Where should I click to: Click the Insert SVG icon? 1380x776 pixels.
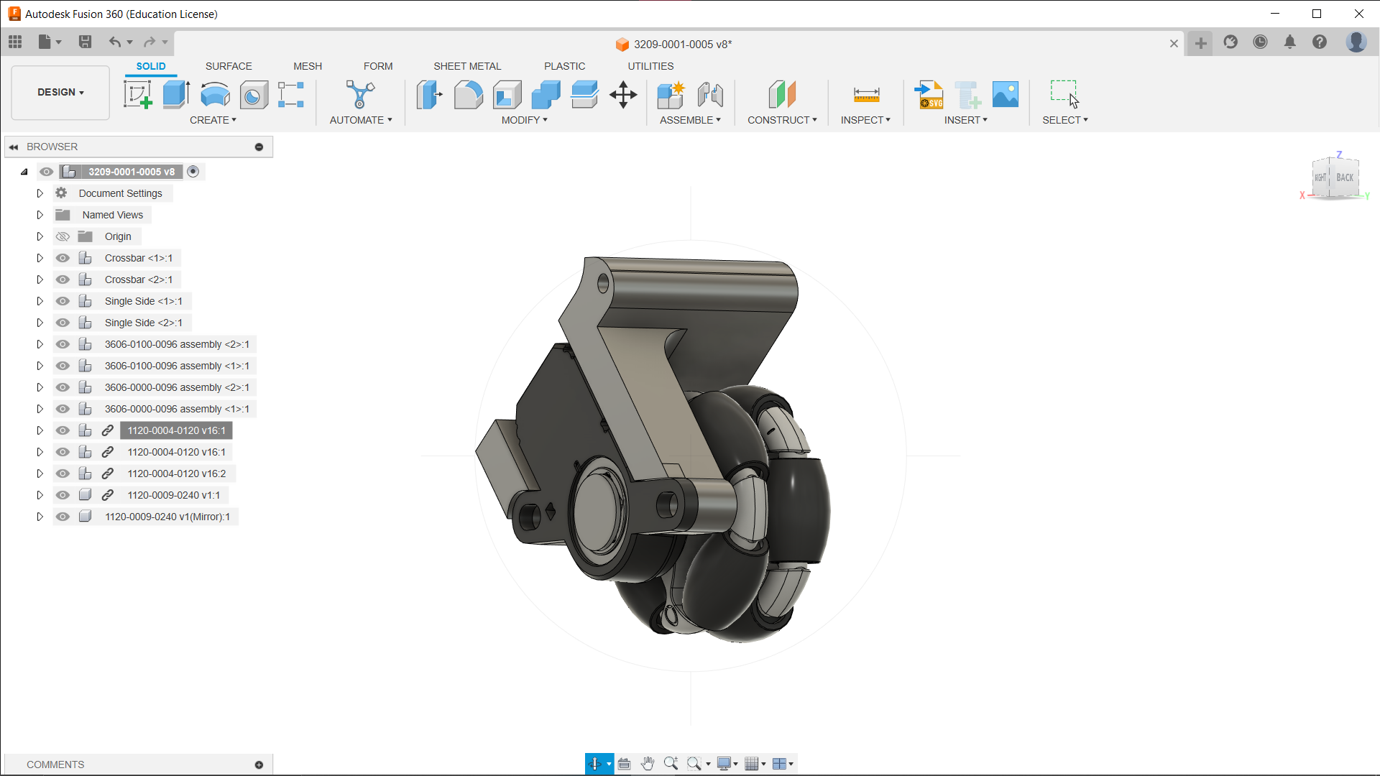929,94
